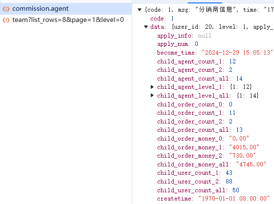Click the apply_num property row
The width and height of the screenshot is (274, 204).
[x=178, y=44]
